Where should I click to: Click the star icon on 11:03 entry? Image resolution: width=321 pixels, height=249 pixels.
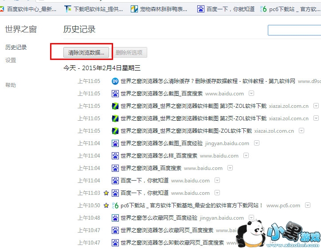click(x=106, y=193)
